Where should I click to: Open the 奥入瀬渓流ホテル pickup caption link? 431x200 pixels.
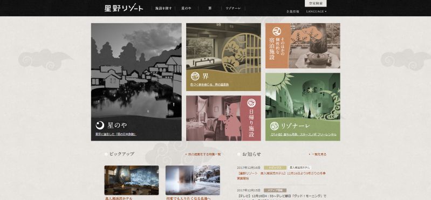pos(119,198)
